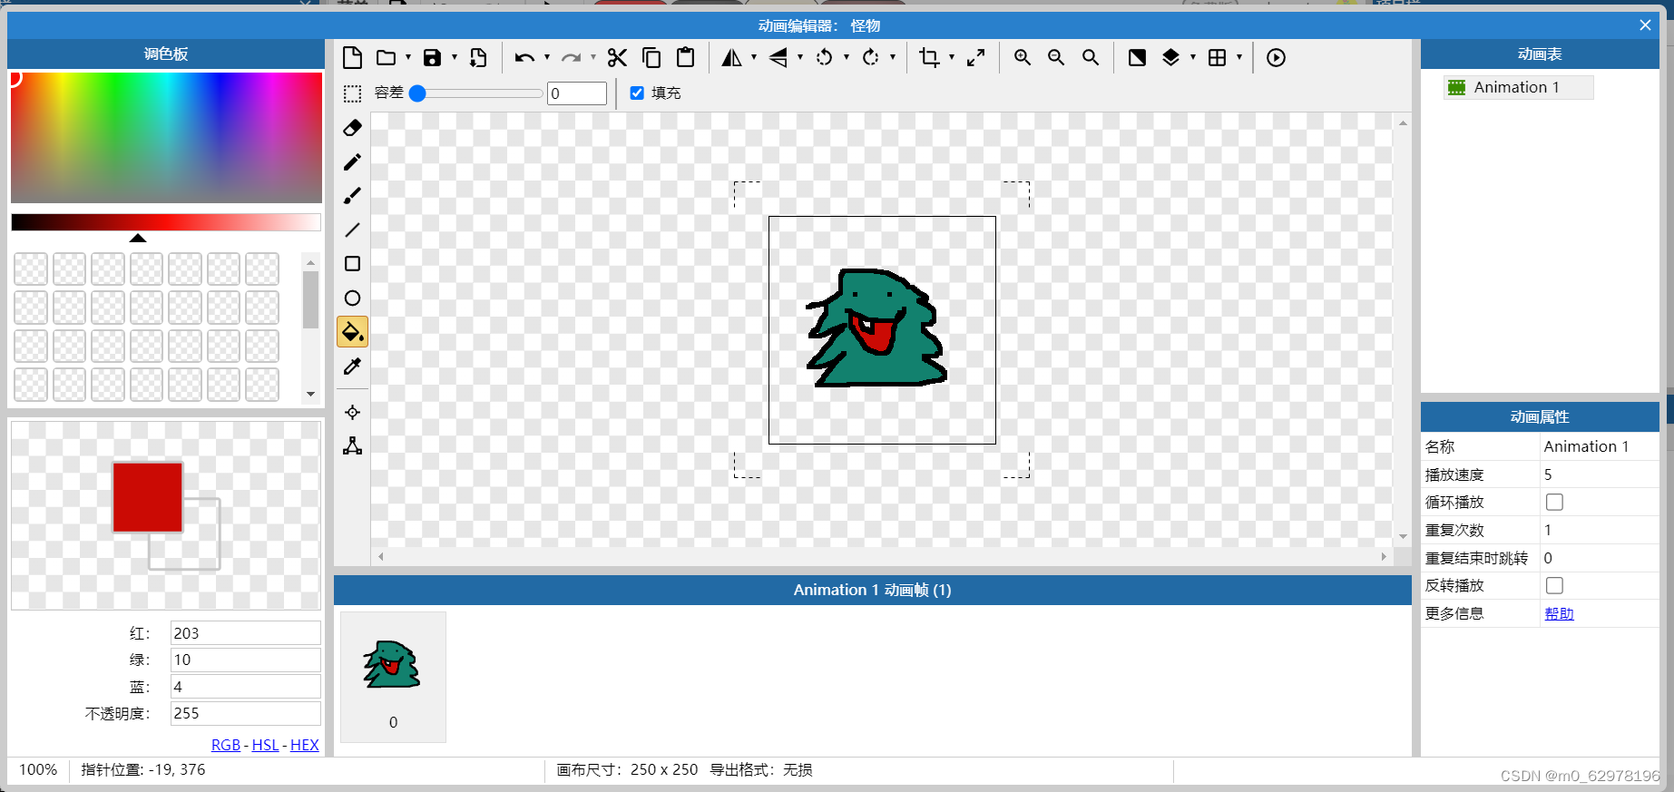1674x792 pixels.
Task: Switch color mode to HEX
Action: pyautogui.click(x=305, y=745)
